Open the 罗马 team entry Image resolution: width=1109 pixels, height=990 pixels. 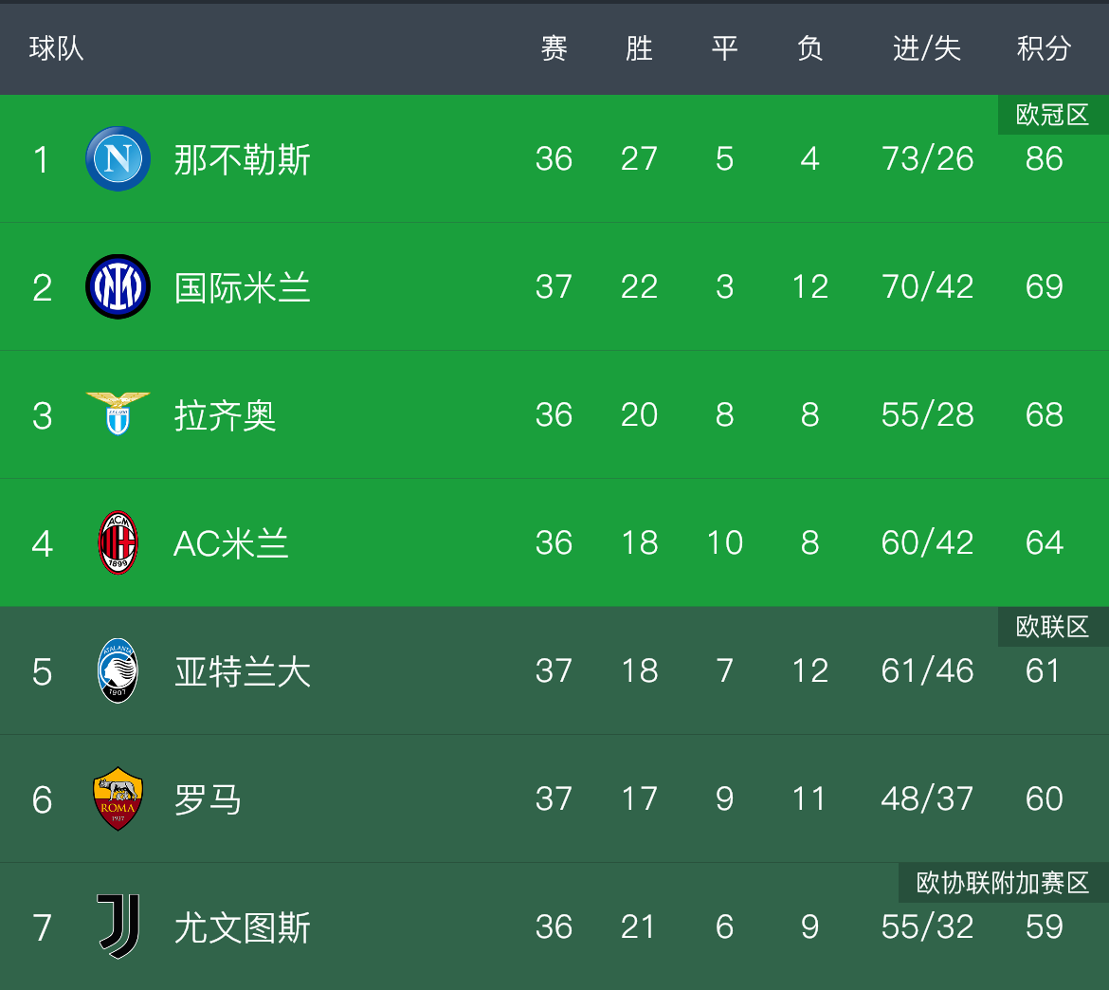click(x=209, y=799)
